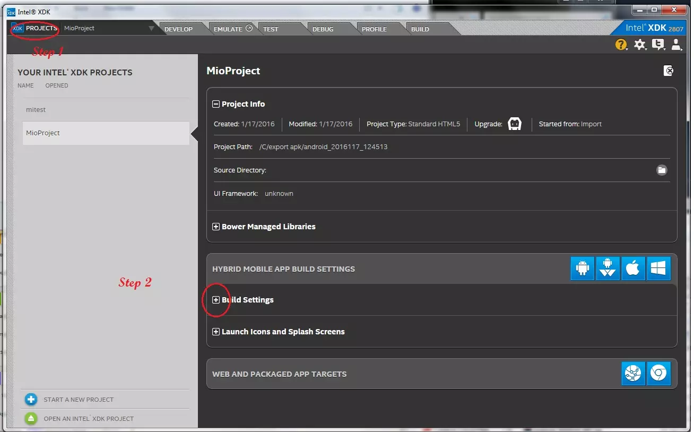694x432 pixels.
Task: Click the 'Modified: 1/17/2016' text
Action: [x=320, y=124]
